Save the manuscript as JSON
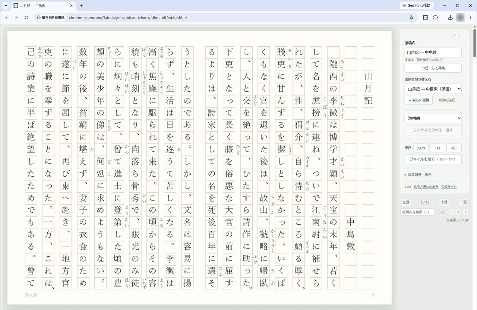Screen dimensions: 477x310 tap(421, 148)
